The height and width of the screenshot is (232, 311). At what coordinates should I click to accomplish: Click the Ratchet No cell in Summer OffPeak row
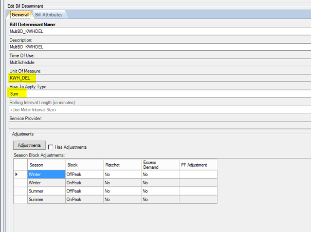coord(122,191)
